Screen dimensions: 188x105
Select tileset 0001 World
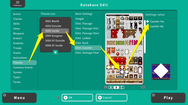52,21
